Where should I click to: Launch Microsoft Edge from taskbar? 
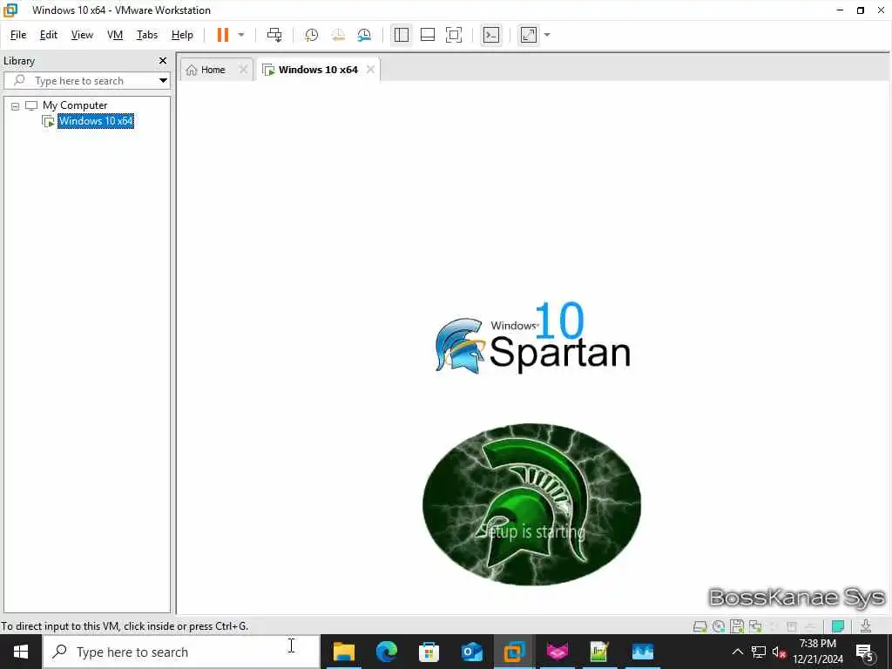tap(387, 652)
